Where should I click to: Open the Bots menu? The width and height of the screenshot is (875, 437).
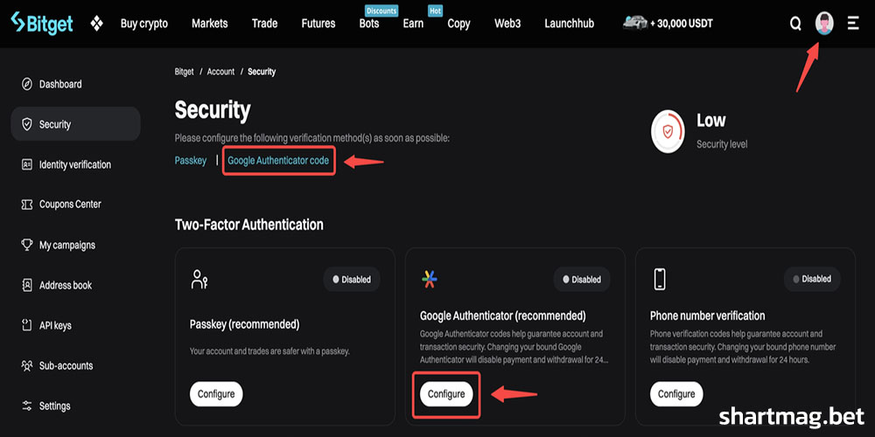pyautogui.click(x=369, y=24)
